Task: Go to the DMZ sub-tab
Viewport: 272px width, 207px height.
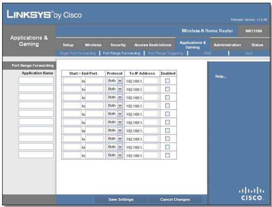Action: (208, 53)
